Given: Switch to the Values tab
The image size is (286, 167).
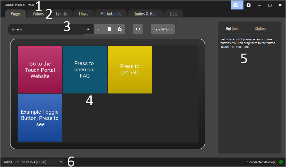Looking at the screenshot, I should click(x=38, y=14).
